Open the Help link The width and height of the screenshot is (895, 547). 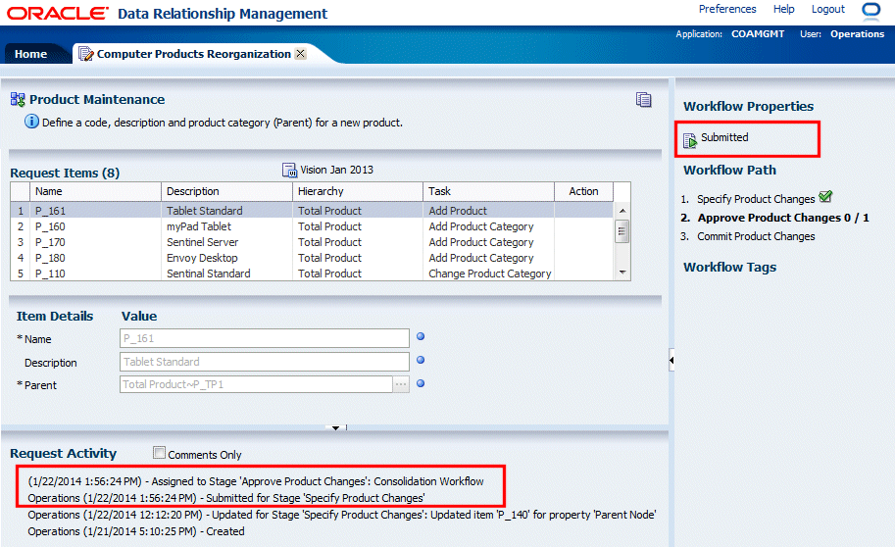pos(783,9)
